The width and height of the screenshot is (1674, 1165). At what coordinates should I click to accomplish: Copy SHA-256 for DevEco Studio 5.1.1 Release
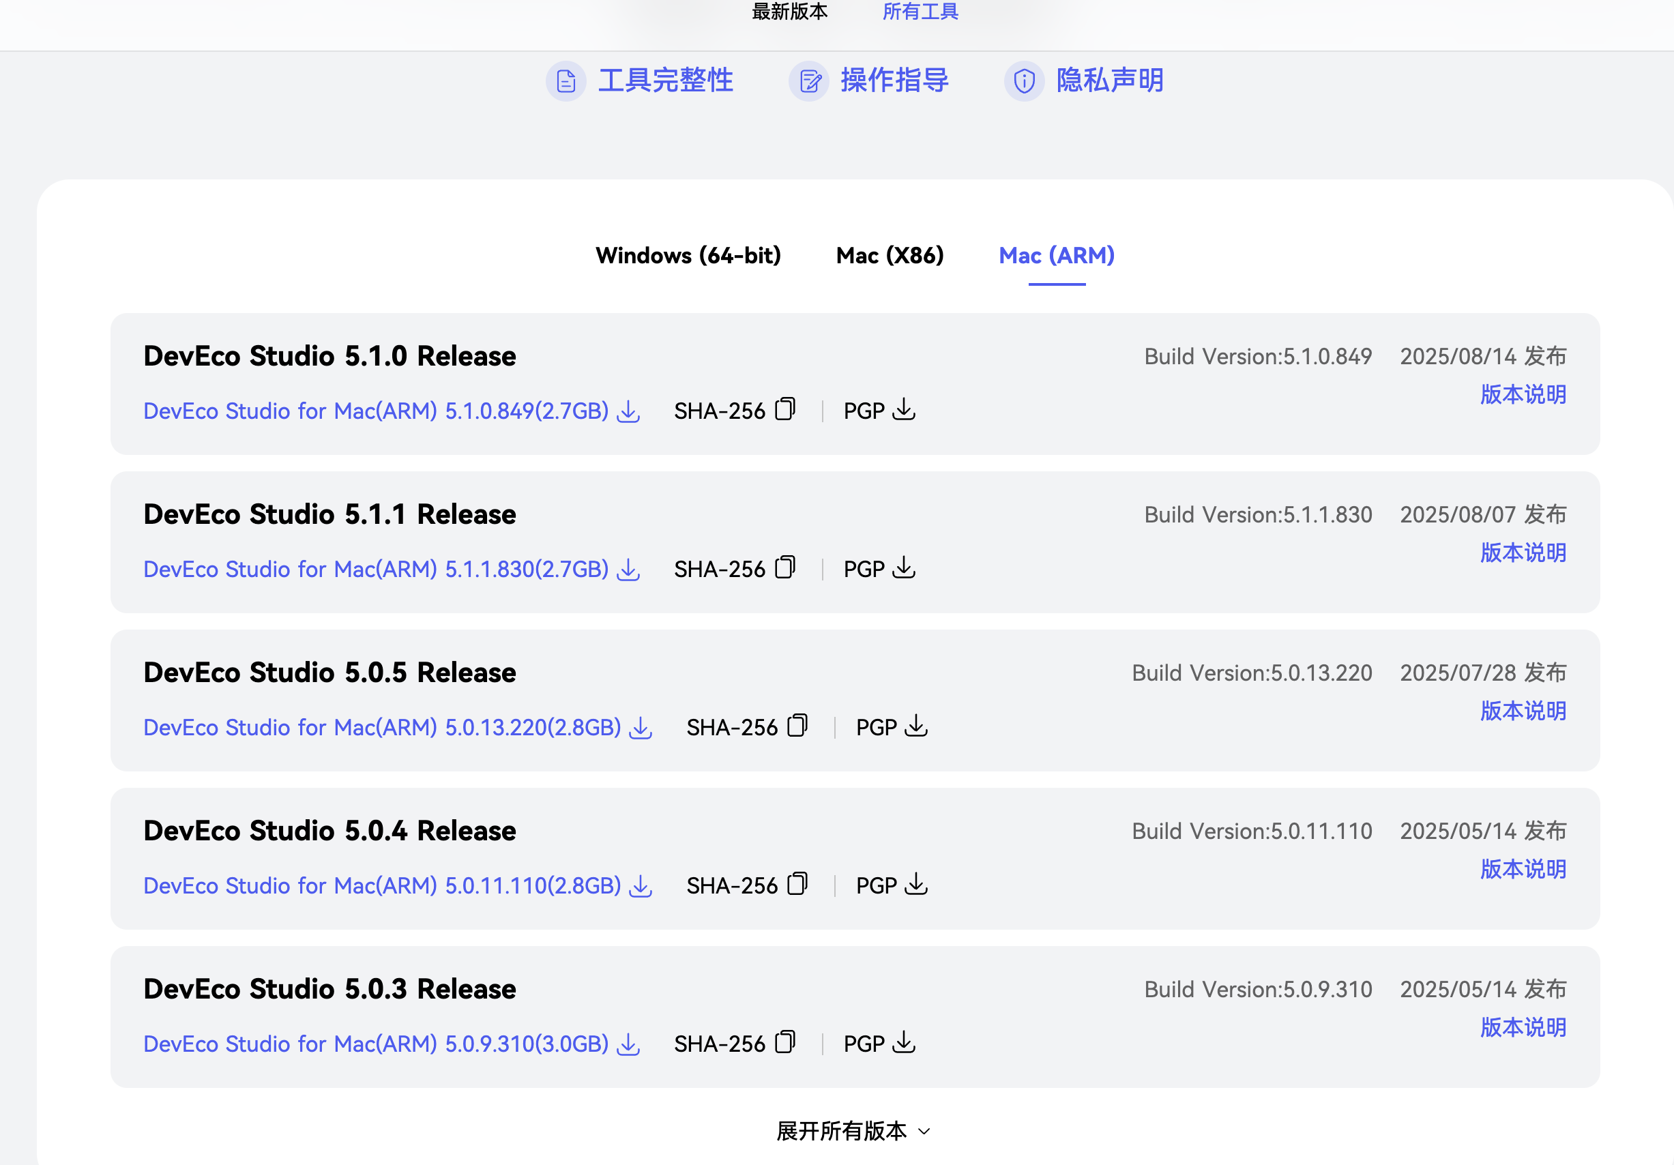click(x=785, y=567)
